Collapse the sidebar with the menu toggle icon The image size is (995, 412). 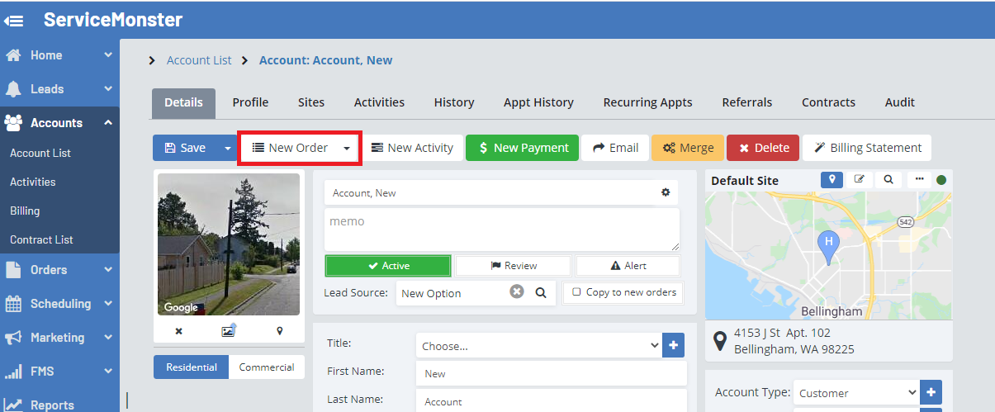coord(14,21)
